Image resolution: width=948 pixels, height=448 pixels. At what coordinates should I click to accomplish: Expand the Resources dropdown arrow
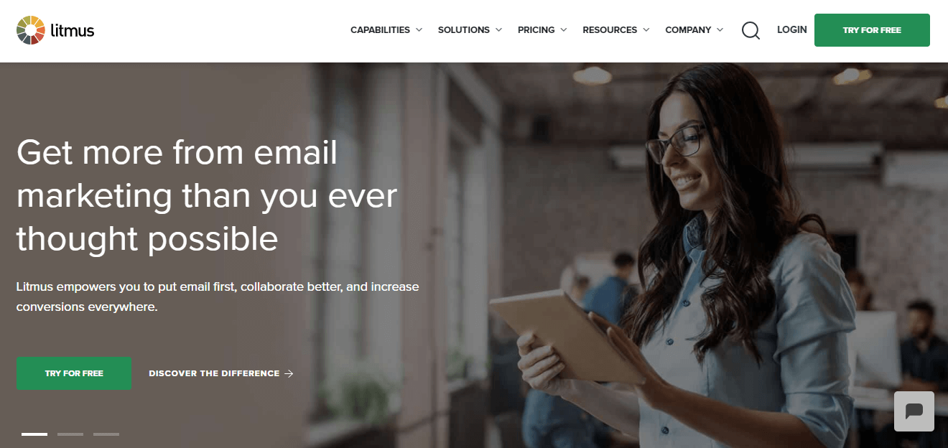coord(646,30)
